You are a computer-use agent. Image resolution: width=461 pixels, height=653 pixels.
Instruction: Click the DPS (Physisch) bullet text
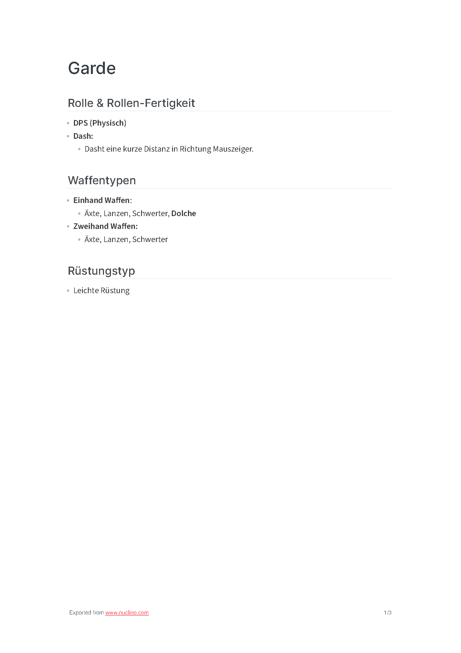pyautogui.click(x=100, y=123)
